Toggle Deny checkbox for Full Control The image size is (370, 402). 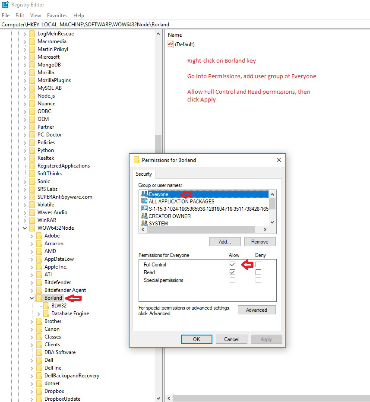pos(258,264)
